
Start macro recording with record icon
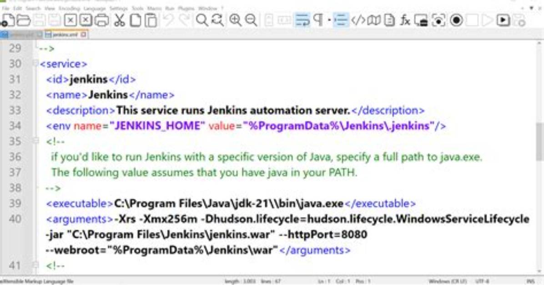(x=456, y=20)
